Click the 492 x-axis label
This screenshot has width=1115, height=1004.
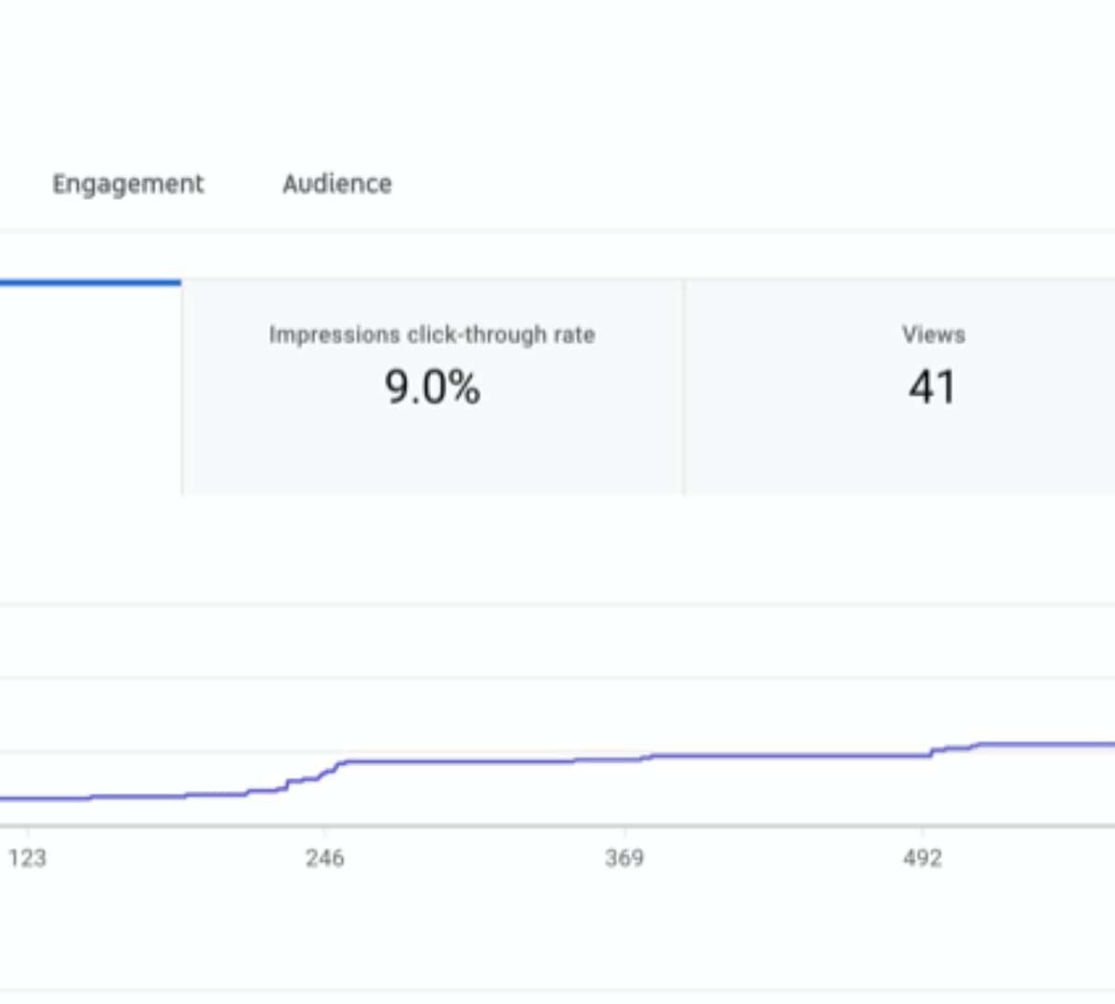922,858
